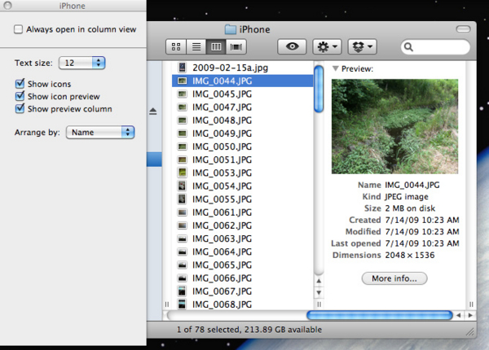Select file IMG_0067.JPG
The height and width of the screenshot is (350, 489).
click(242, 291)
